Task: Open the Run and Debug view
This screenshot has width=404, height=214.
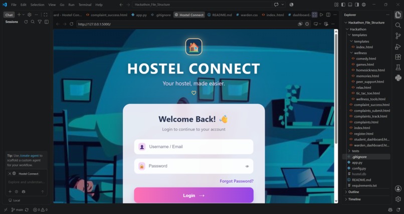Action: 398,46
